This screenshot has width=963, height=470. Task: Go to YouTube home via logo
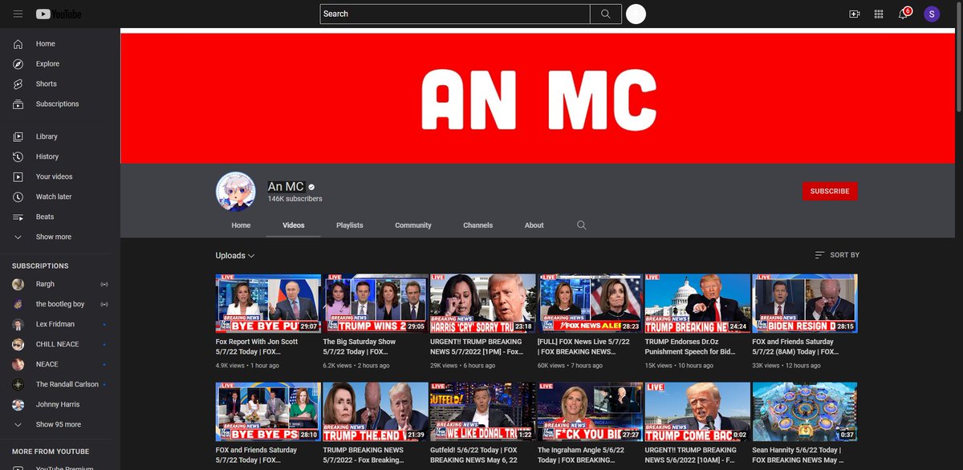(x=59, y=14)
